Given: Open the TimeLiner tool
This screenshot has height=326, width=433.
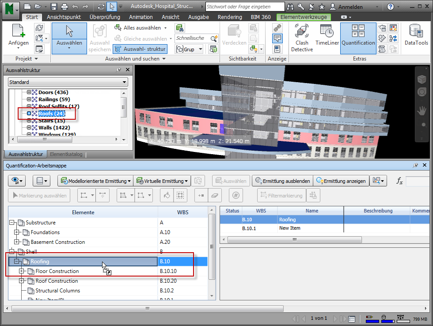Looking at the screenshot, I should point(327,35).
